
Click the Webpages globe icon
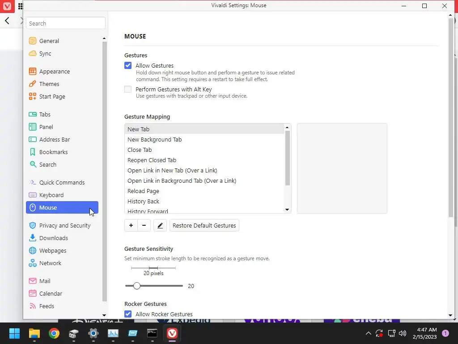(x=32, y=251)
